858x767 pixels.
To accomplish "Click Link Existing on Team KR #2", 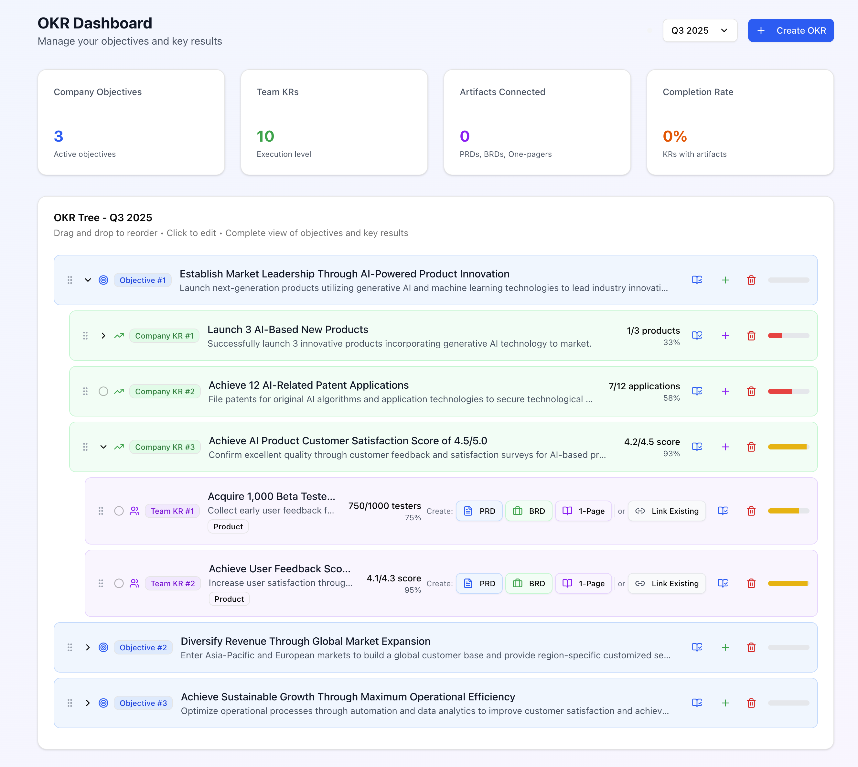I will (x=667, y=583).
